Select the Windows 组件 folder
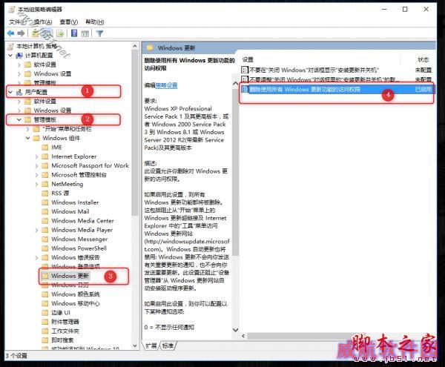The image size is (445, 367). coord(62,138)
